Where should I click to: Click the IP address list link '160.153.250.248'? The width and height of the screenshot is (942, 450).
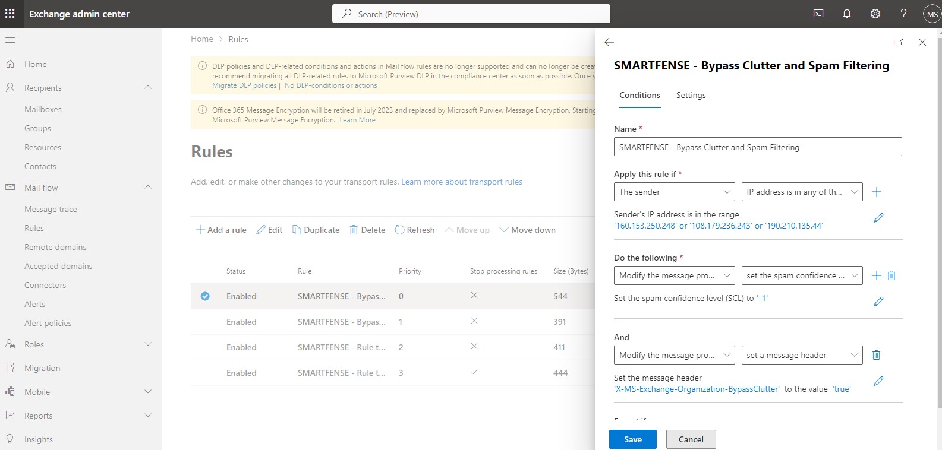coord(645,226)
